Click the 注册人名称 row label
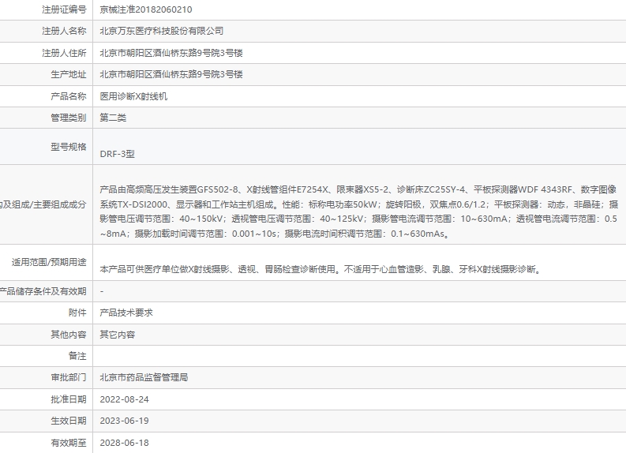This screenshot has width=626, height=453. [64, 31]
